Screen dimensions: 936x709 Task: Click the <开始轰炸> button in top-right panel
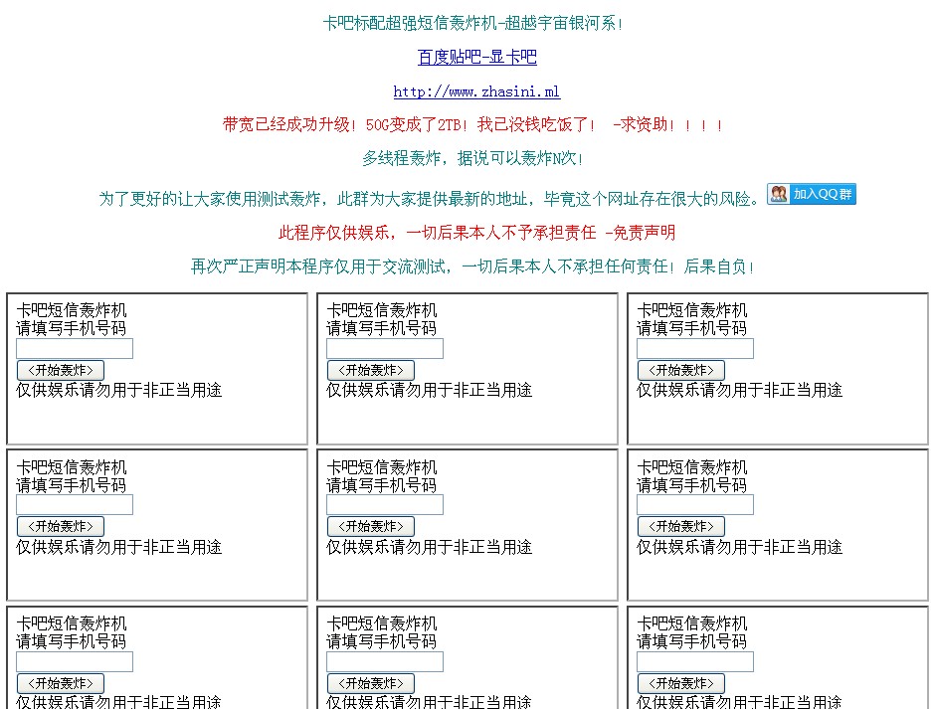point(681,370)
